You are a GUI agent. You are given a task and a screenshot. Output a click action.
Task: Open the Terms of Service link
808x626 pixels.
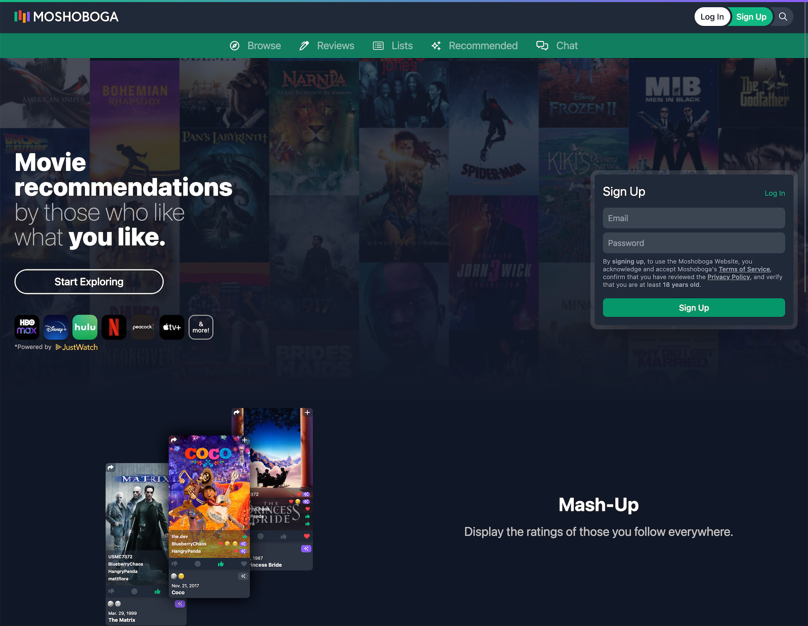tap(744, 269)
